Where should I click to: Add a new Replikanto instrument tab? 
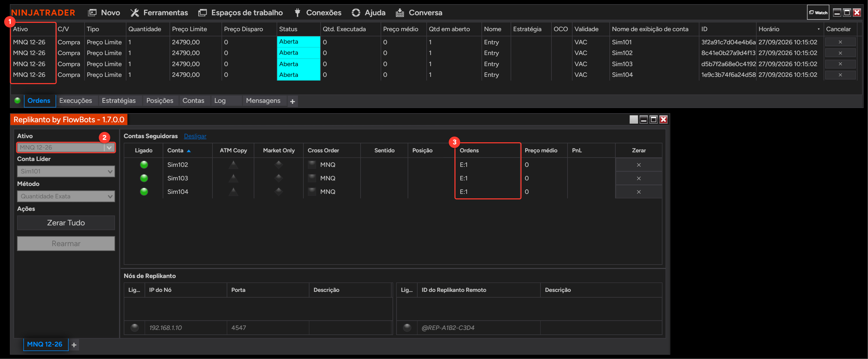coord(74,345)
